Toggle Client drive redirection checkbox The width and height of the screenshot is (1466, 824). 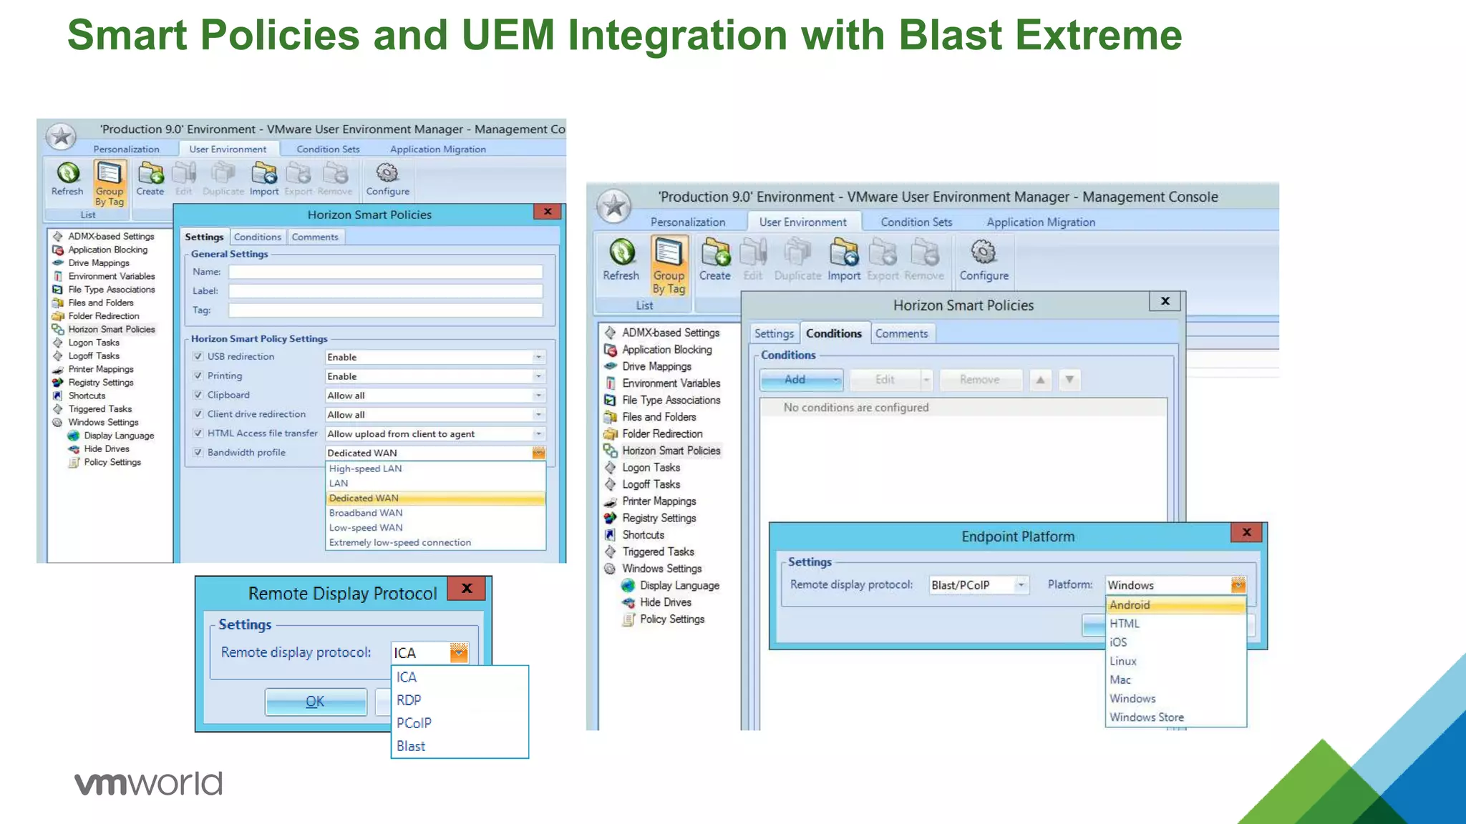click(198, 414)
